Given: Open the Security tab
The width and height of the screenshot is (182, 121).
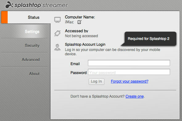Looking at the screenshot, I should (x=32, y=45).
